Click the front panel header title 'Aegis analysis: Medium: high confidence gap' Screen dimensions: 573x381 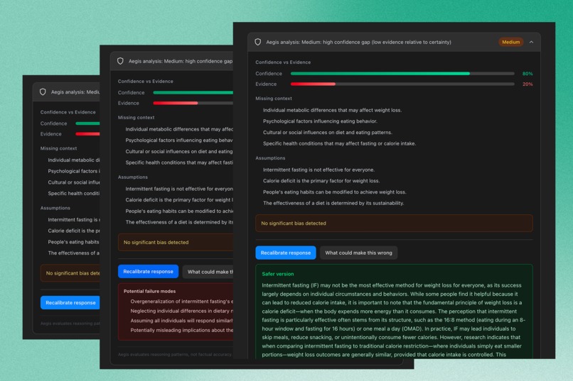point(358,42)
